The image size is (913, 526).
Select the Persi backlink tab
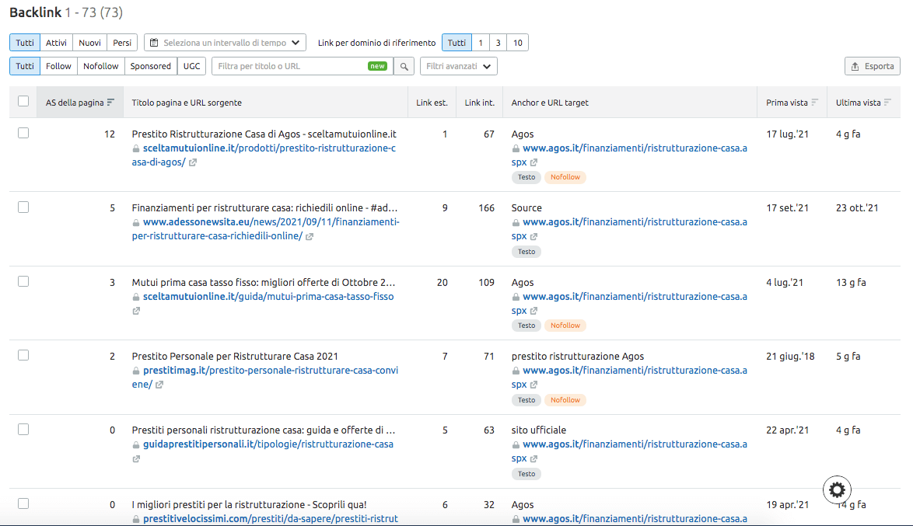[x=122, y=43]
